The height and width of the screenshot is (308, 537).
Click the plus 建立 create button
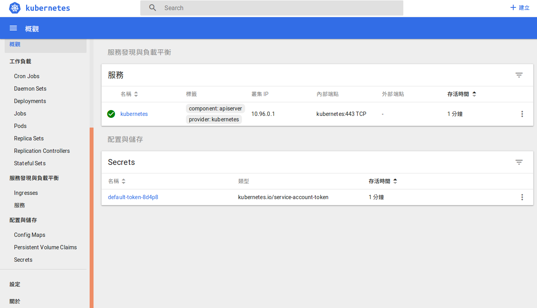click(520, 8)
